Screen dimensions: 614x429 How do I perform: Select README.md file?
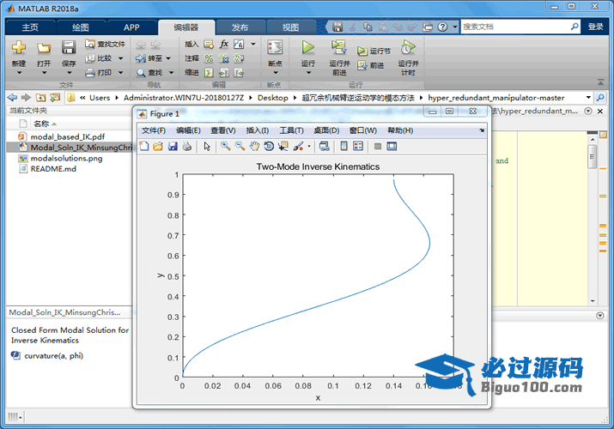pos(53,168)
